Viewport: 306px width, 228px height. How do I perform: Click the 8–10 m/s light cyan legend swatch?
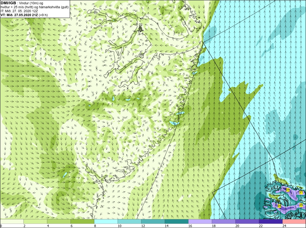(106, 221)
